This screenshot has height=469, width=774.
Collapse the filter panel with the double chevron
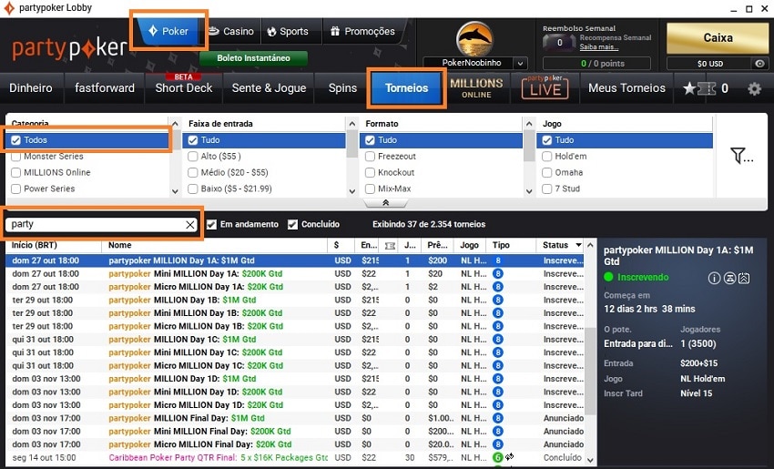(x=385, y=203)
